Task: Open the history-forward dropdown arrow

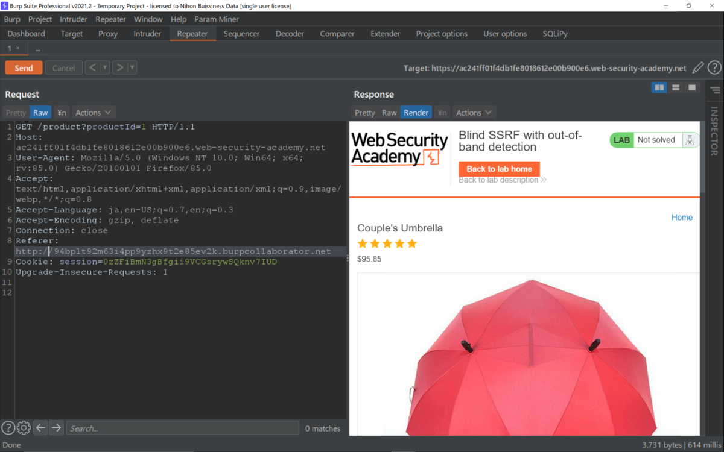Action: (132, 67)
